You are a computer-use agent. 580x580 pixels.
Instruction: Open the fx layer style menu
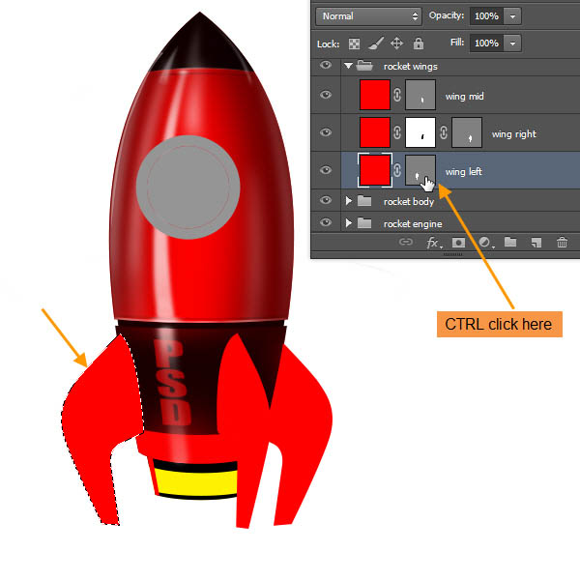(433, 243)
